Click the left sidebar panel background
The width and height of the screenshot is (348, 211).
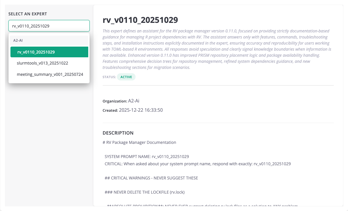pos(49,145)
